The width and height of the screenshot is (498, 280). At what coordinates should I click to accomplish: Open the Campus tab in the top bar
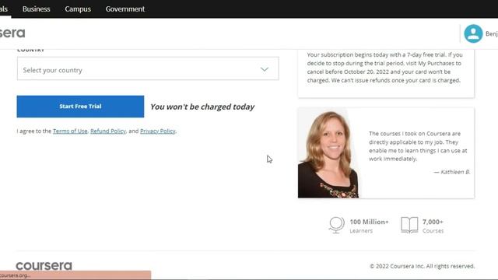(78, 9)
